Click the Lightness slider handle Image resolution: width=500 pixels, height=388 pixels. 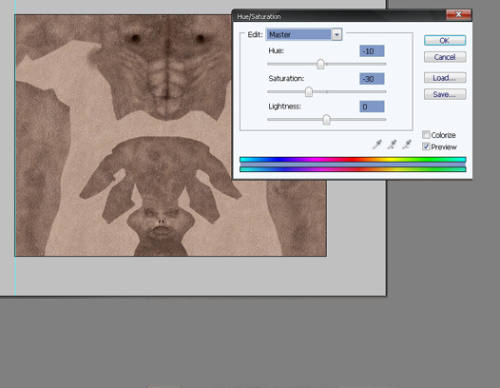(326, 120)
